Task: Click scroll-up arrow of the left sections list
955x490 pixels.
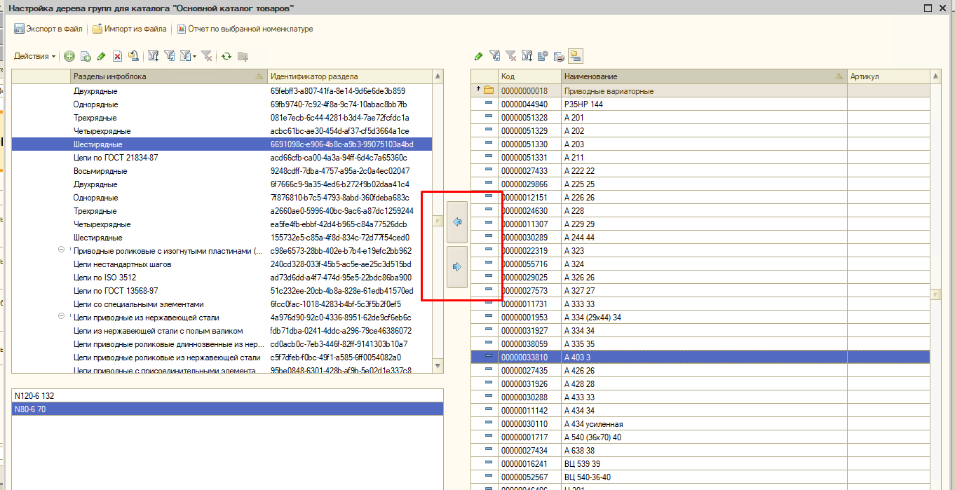Action: pos(438,76)
